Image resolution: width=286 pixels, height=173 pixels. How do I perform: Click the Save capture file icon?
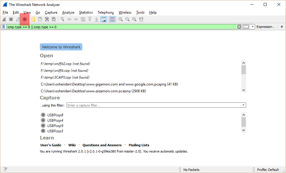(x=40, y=19)
